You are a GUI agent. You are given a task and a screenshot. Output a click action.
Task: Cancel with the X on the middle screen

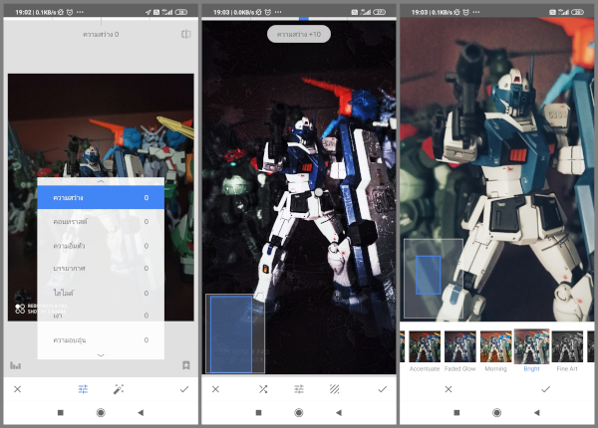(x=215, y=389)
